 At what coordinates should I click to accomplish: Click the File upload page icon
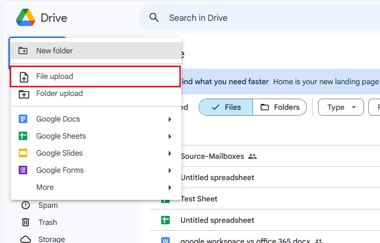(x=23, y=77)
